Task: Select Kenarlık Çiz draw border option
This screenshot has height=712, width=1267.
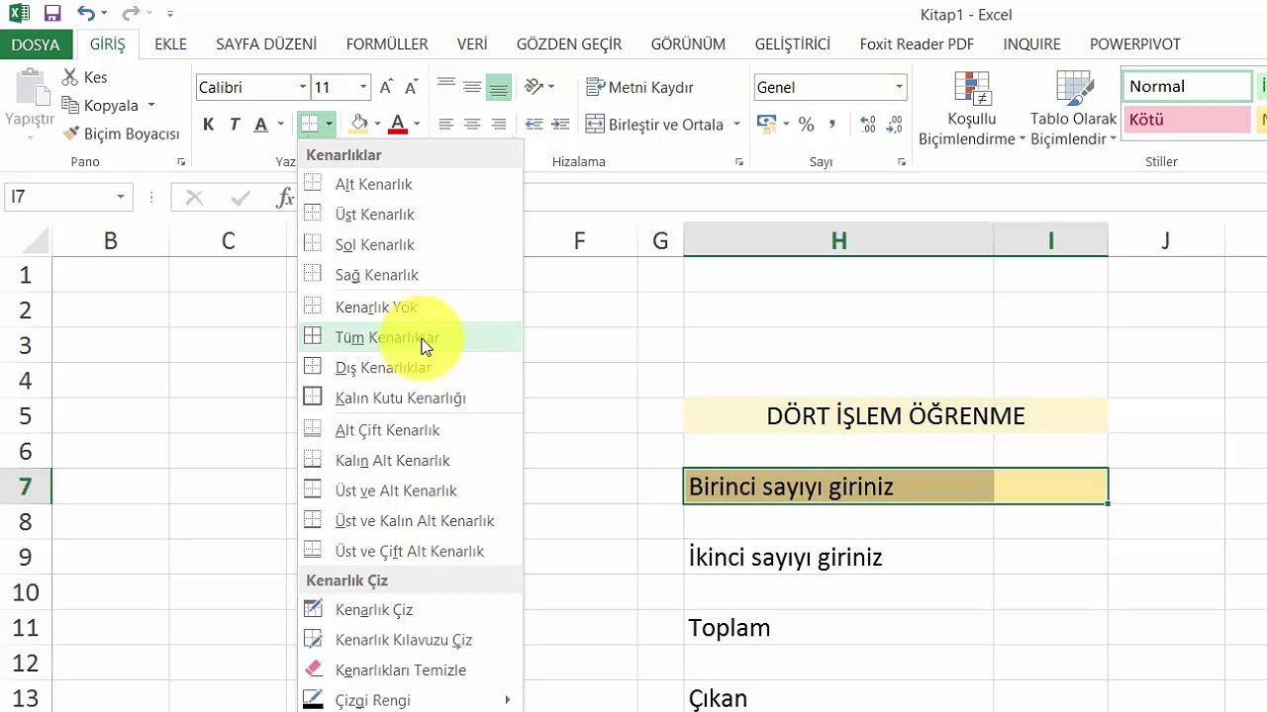Action: (410, 609)
